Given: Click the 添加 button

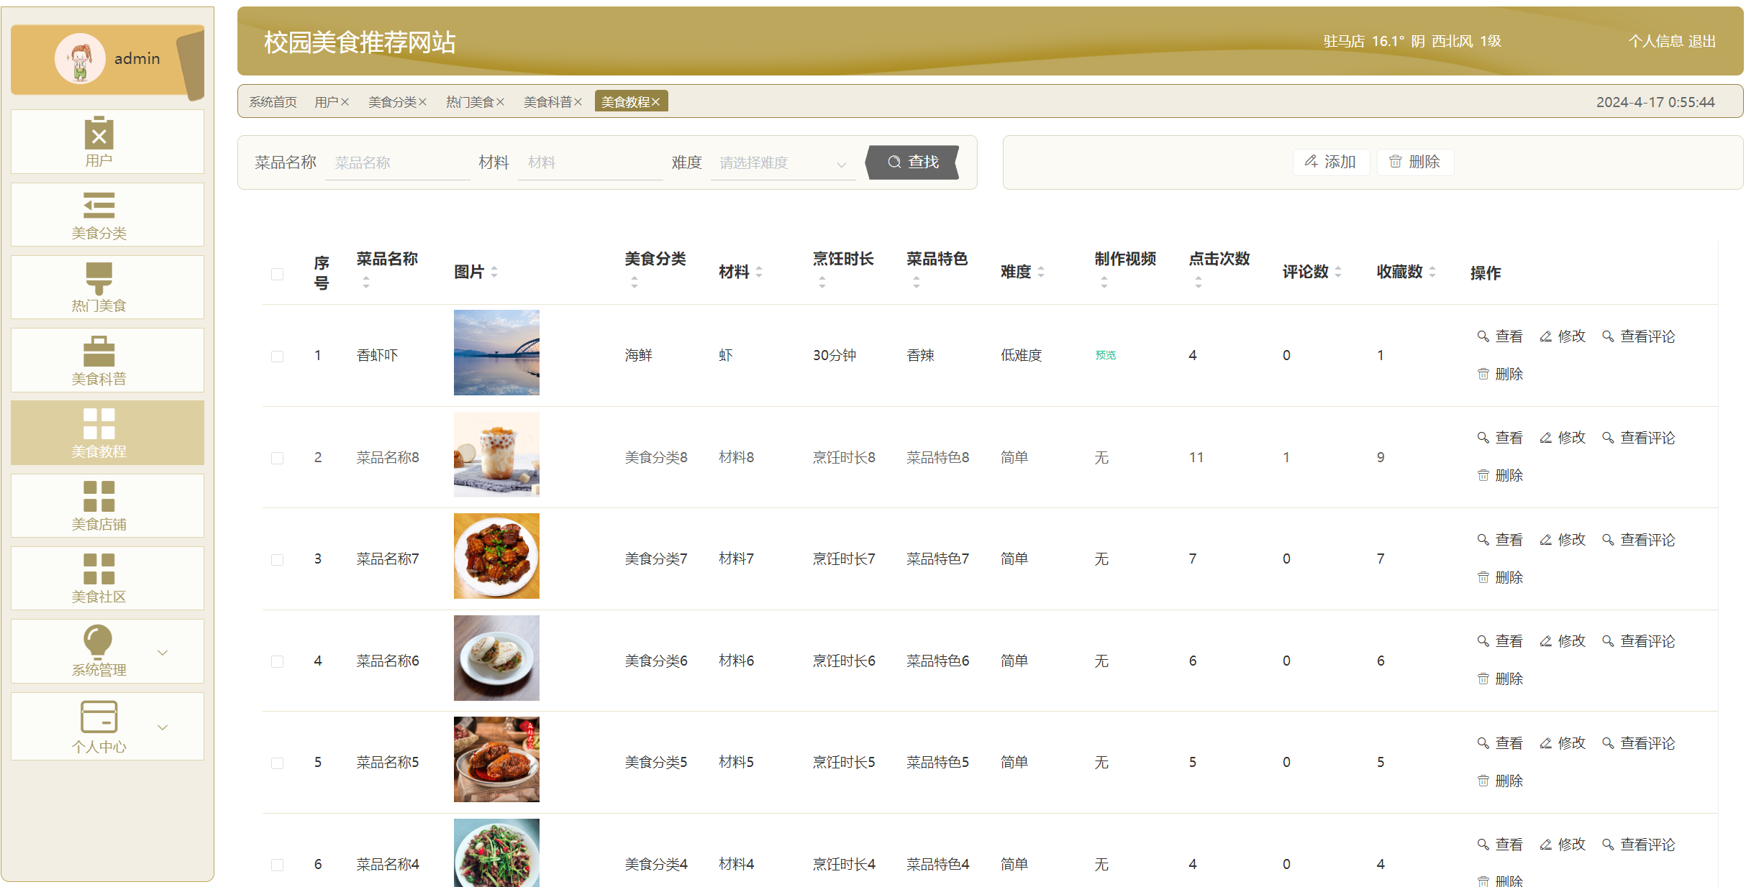Looking at the screenshot, I should tap(1332, 162).
